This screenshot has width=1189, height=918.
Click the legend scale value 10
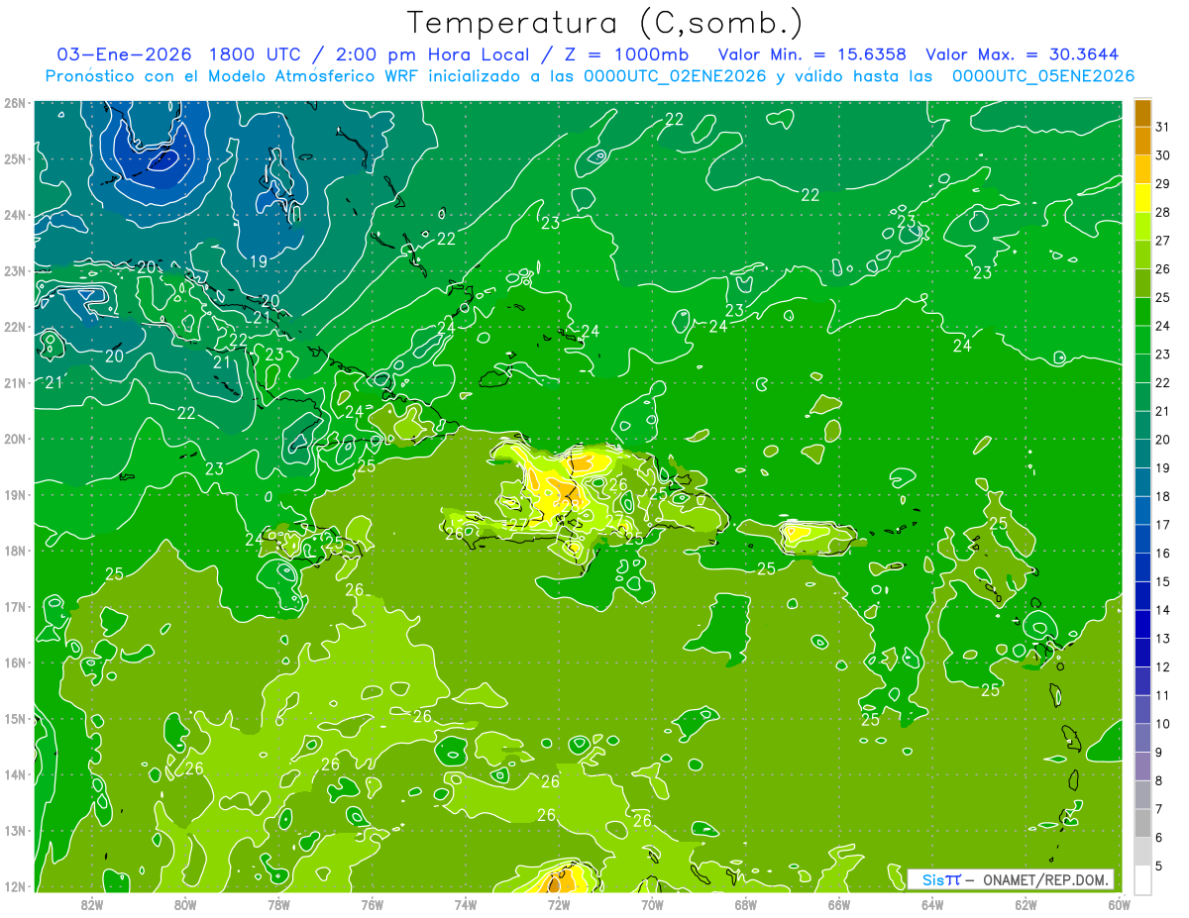[x=1162, y=724]
